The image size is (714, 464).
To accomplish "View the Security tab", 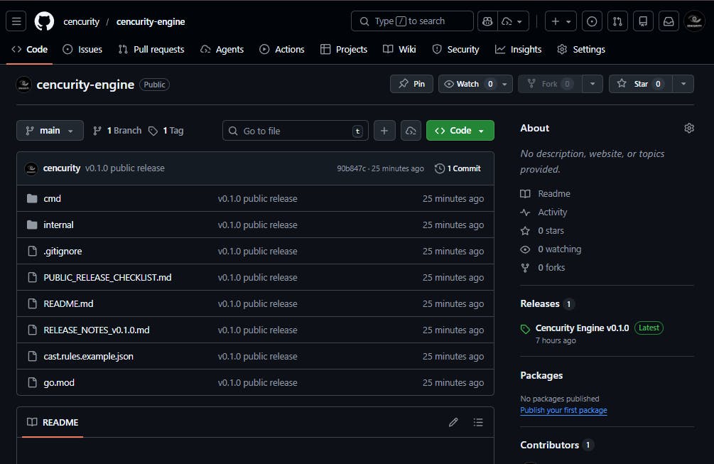I will point(456,49).
